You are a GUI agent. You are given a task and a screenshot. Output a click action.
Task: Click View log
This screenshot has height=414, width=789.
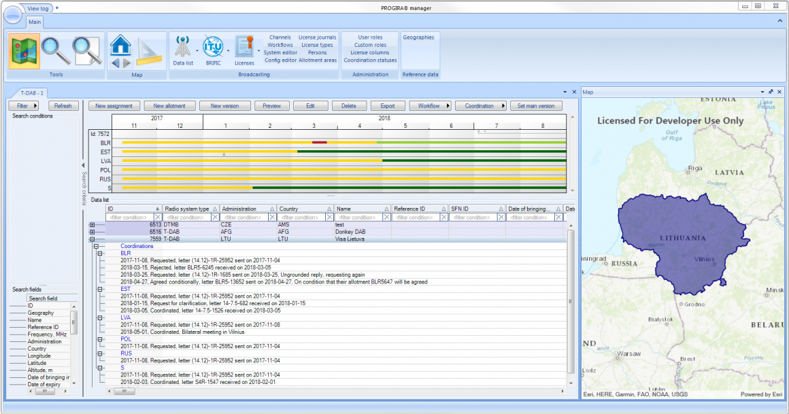[x=37, y=9]
